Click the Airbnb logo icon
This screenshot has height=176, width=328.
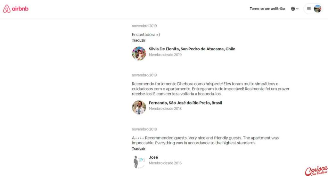pos(7,9)
